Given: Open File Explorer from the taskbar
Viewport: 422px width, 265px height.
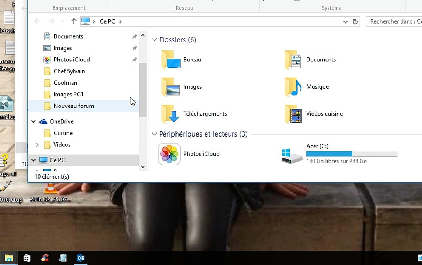Looking at the screenshot, I should (8, 258).
